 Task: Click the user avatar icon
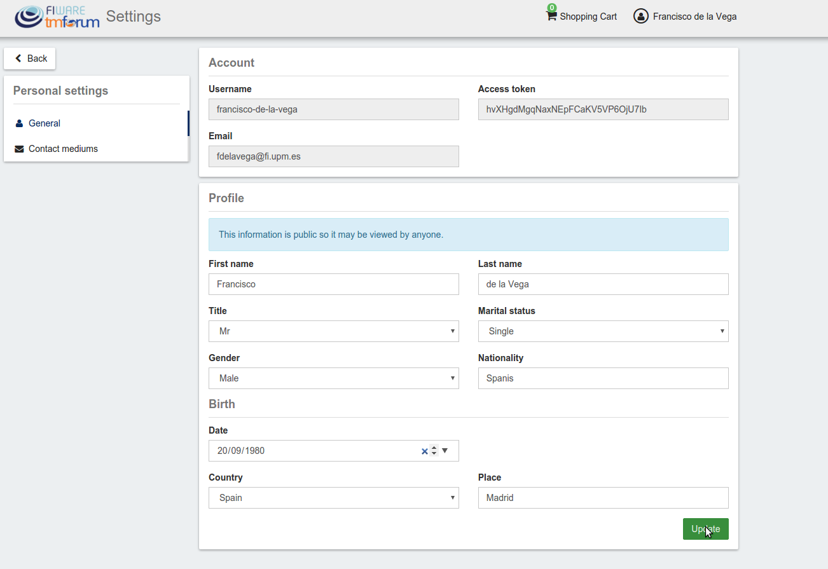[x=640, y=17]
